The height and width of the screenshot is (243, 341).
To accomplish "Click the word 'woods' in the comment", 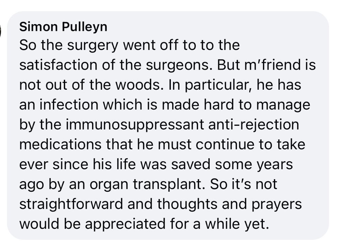I will 137,85.
